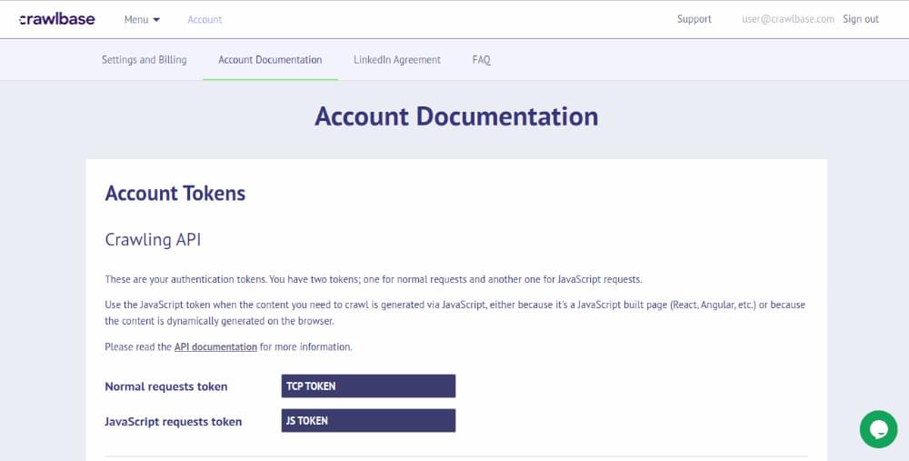909x461 pixels.
Task: Expand the Menu dropdown
Action: (x=142, y=20)
